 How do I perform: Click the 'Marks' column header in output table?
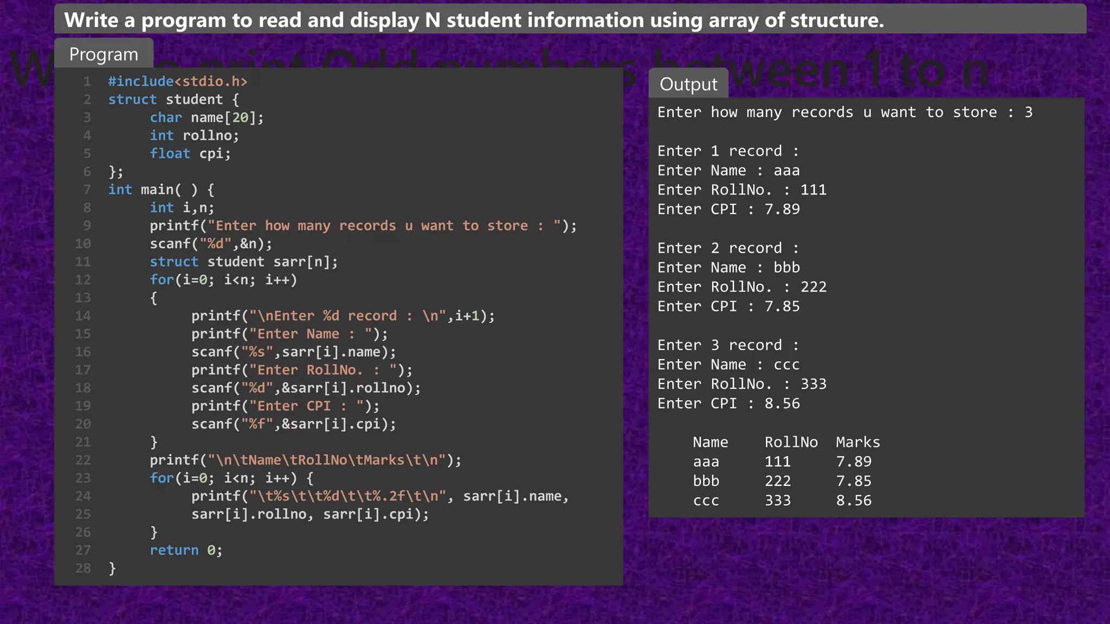pyautogui.click(x=858, y=442)
